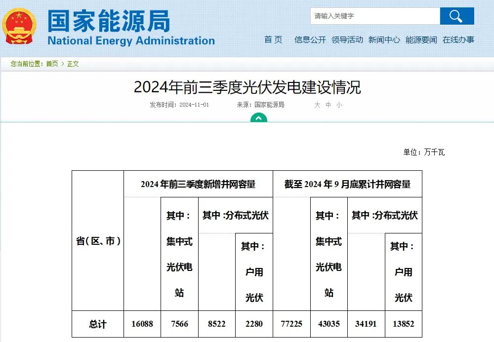This screenshot has height=342, width=494.
Task: Click 首页 in the breadcrumb trail
Action: click(52, 64)
